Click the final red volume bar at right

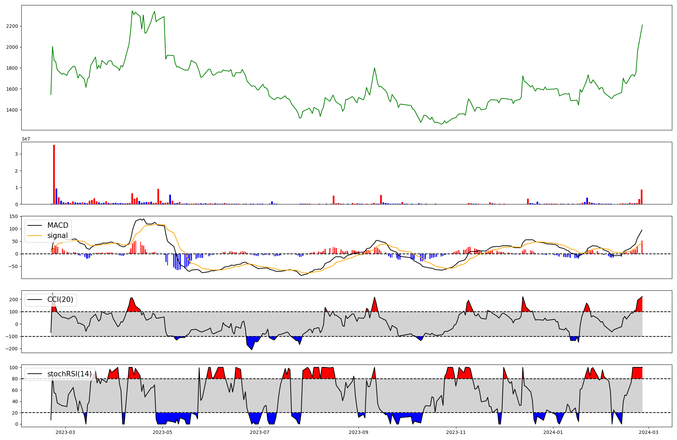point(641,197)
